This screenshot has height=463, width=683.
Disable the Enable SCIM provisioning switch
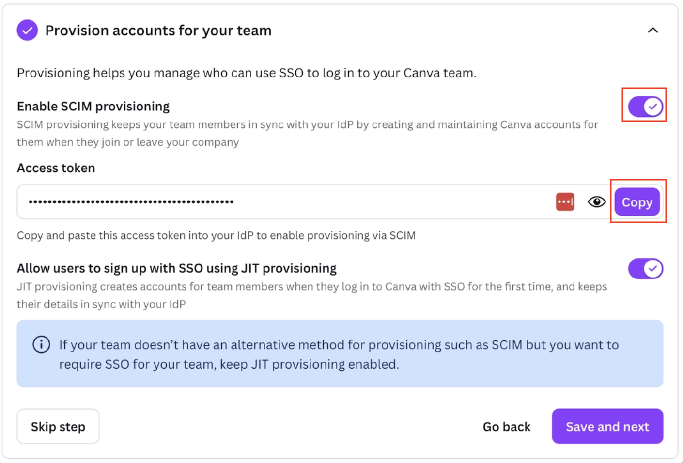pyautogui.click(x=645, y=107)
